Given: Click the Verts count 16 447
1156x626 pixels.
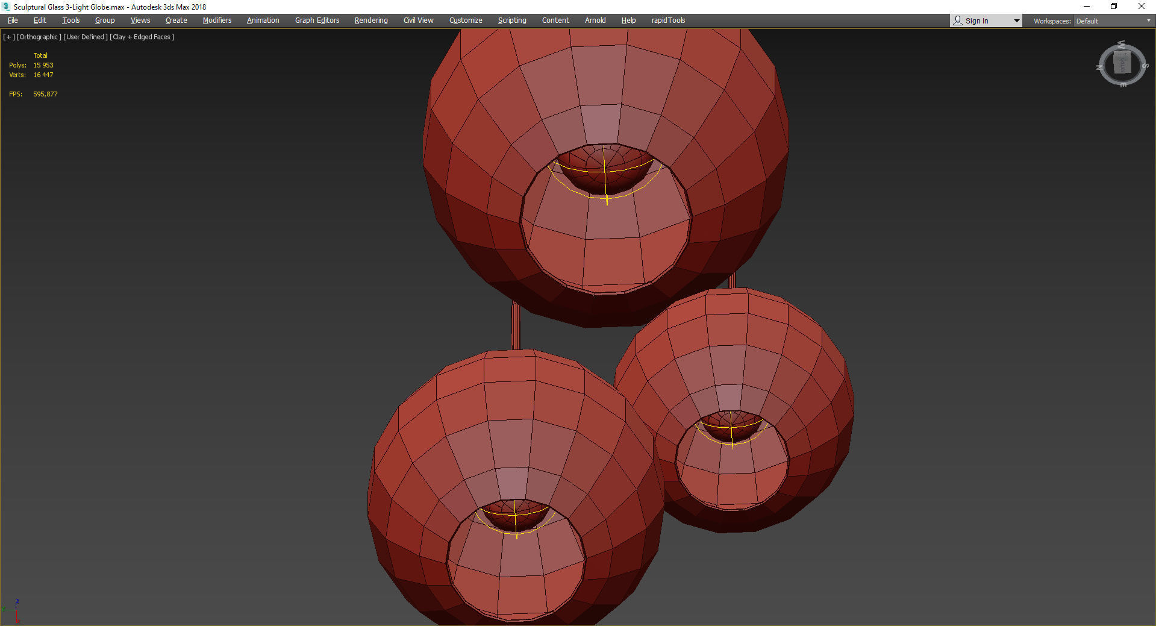Looking at the screenshot, I should click(x=43, y=75).
